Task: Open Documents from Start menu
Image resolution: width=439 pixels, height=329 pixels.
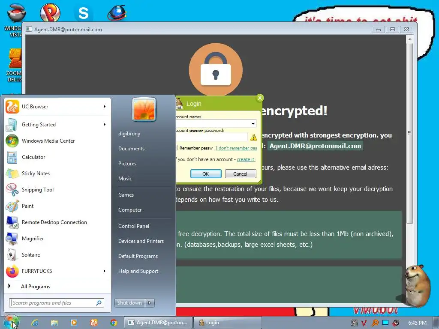Action: pos(131,149)
